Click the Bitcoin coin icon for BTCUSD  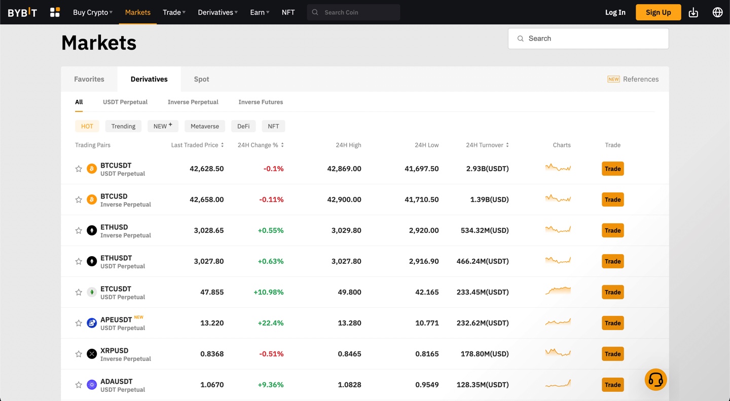[x=92, y=199]
